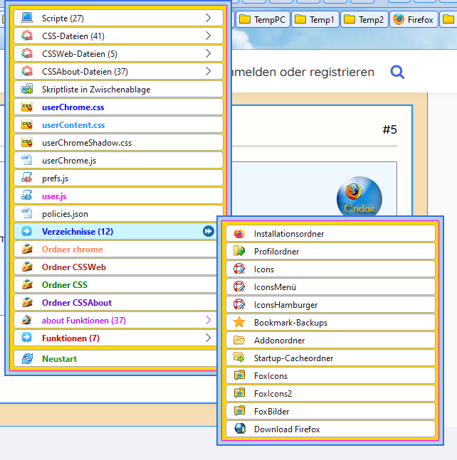Click the about Funktionen icon
457x460 pixels.
[27, 320]
